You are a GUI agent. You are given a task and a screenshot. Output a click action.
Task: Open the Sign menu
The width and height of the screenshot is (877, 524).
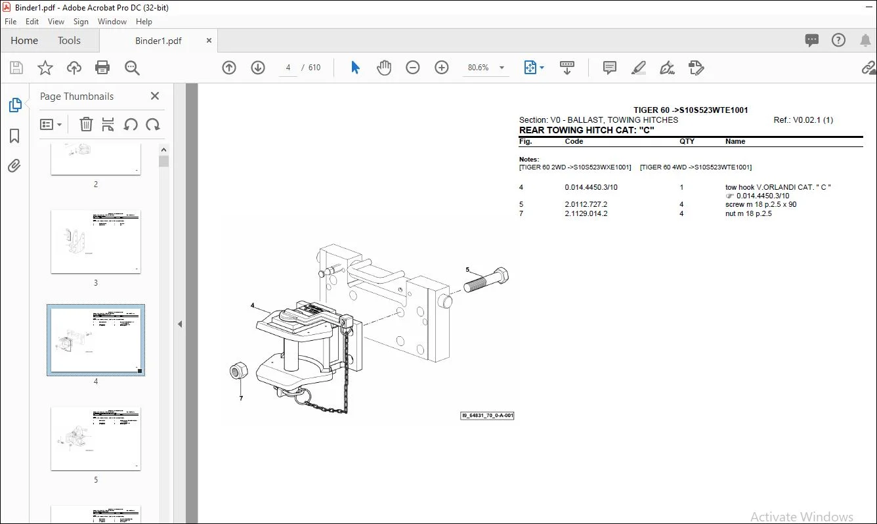click(81, 22)
